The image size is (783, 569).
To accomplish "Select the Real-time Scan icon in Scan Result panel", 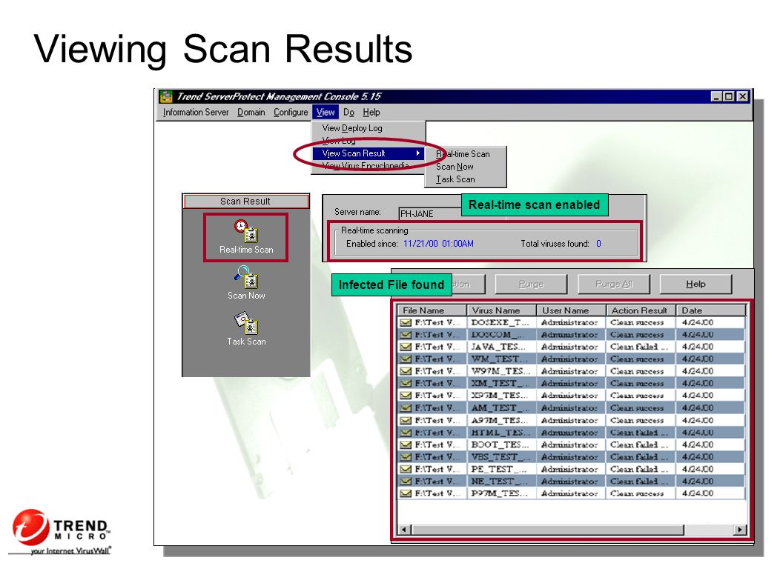I will click(x=245, y=238).
